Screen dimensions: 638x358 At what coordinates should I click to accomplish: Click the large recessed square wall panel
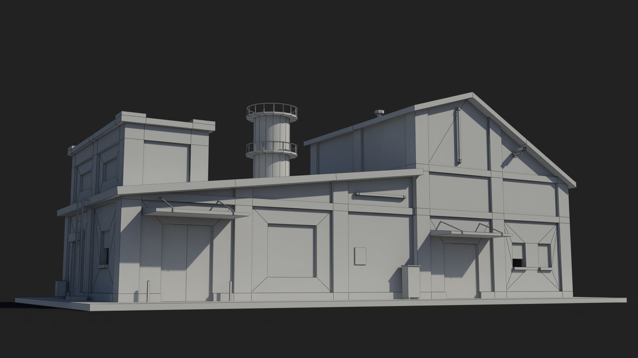(291, 250)
